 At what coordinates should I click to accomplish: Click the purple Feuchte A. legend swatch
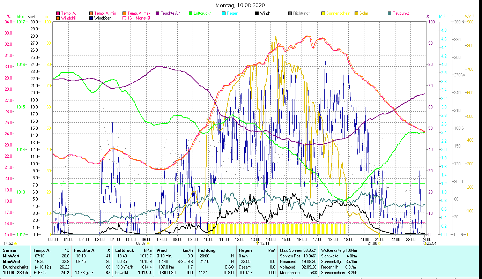click(157, 13)
